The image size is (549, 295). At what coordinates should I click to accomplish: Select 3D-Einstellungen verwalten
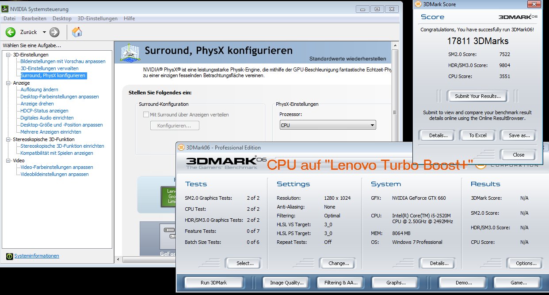pyautogui.click(x=50, y=68)
